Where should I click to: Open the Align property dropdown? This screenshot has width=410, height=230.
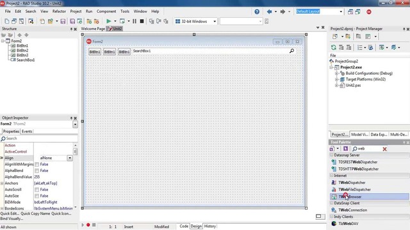70,158
